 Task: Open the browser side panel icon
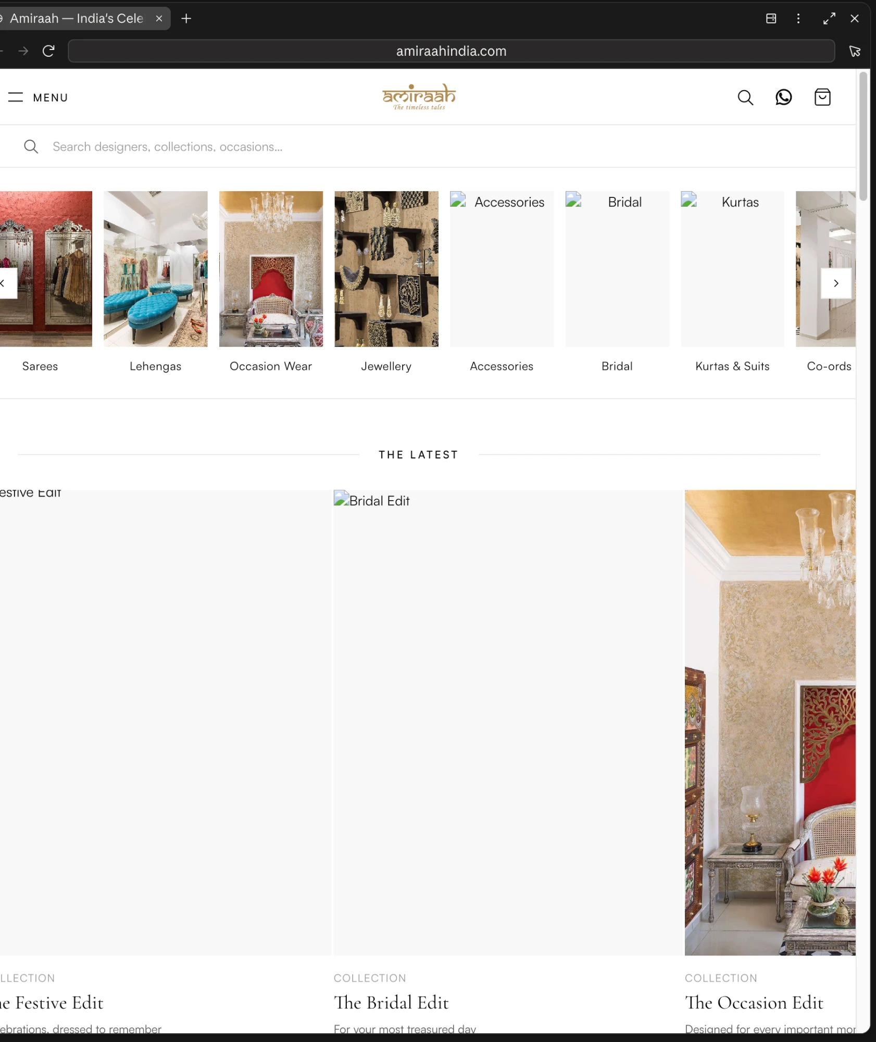pos(771,19)
